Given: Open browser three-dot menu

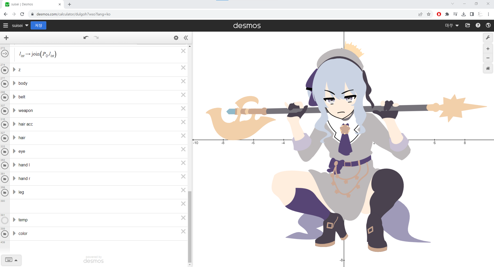Looking at the screenshot, I should pos(488,14).
